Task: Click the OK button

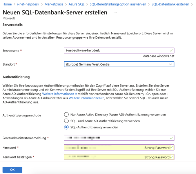Action: (13, 170)
